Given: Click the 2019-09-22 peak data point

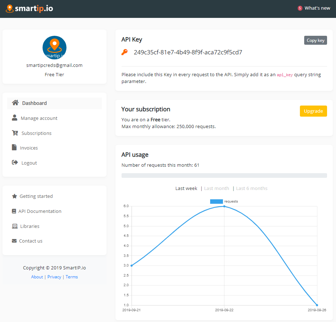Looking at the screenshot, I should [224, 206].
